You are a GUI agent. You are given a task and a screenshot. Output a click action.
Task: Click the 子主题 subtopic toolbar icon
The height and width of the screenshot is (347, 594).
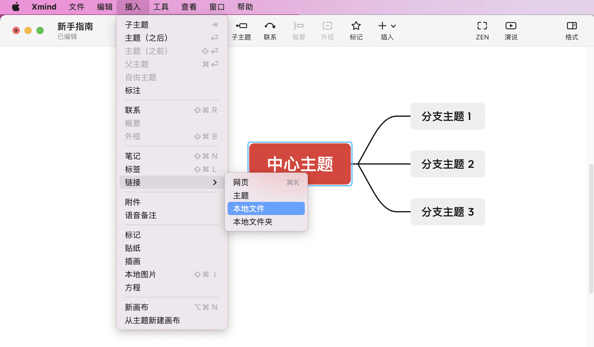point(241,26)
